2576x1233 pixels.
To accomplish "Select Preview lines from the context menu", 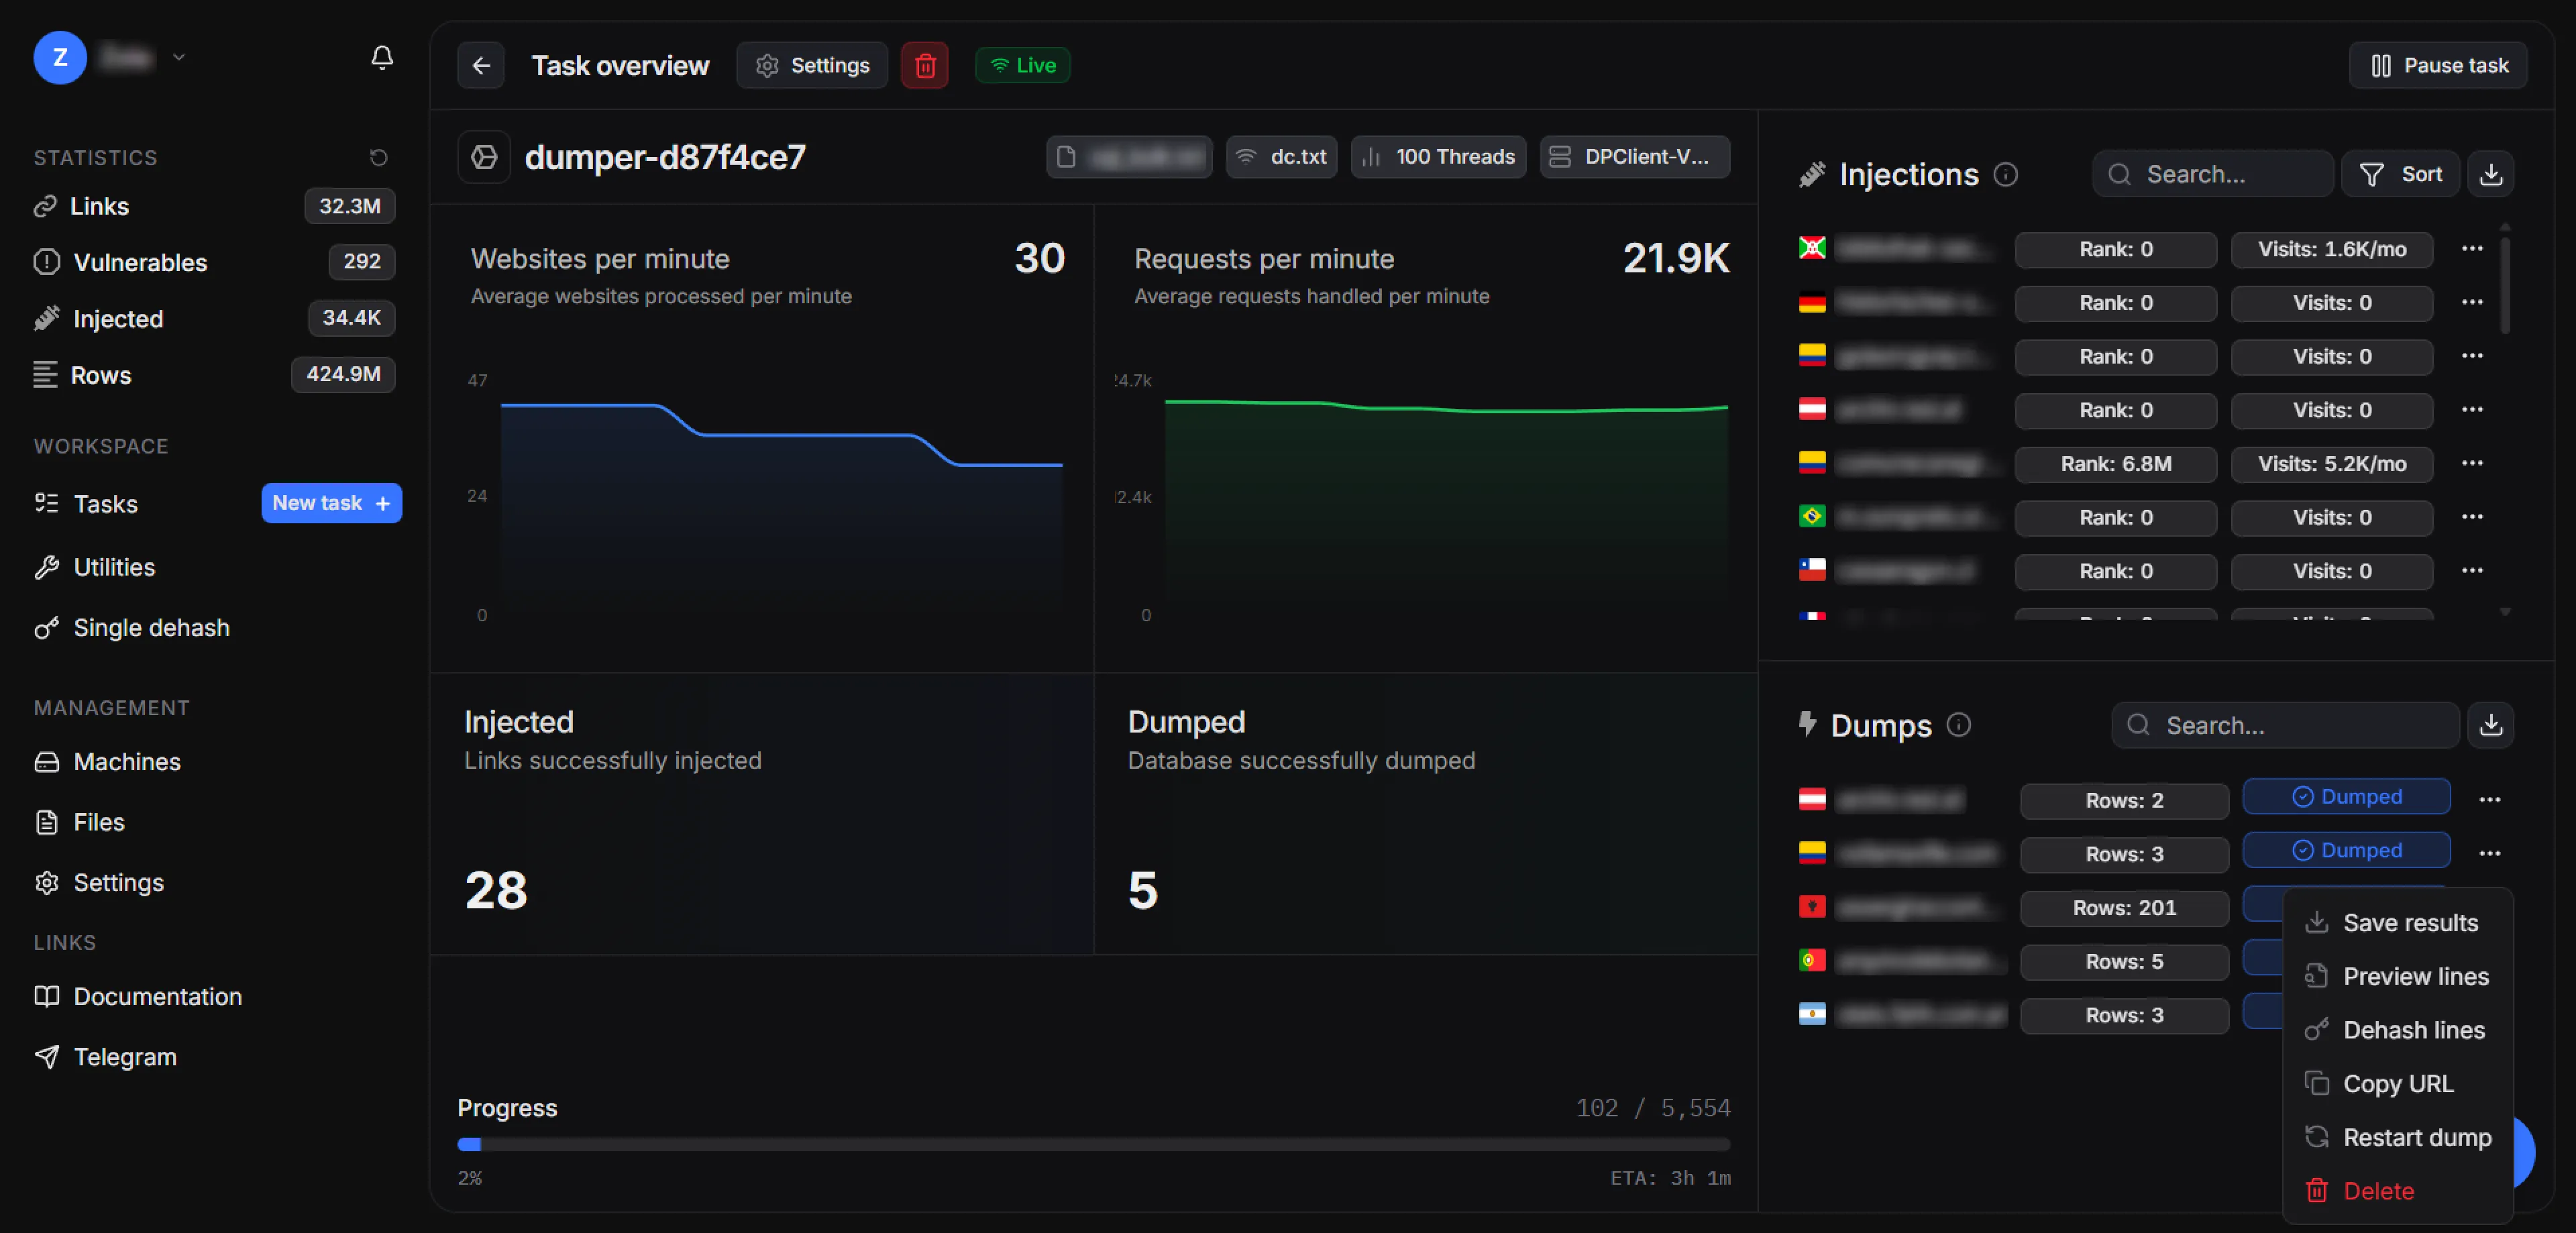I will (2415, 976).
